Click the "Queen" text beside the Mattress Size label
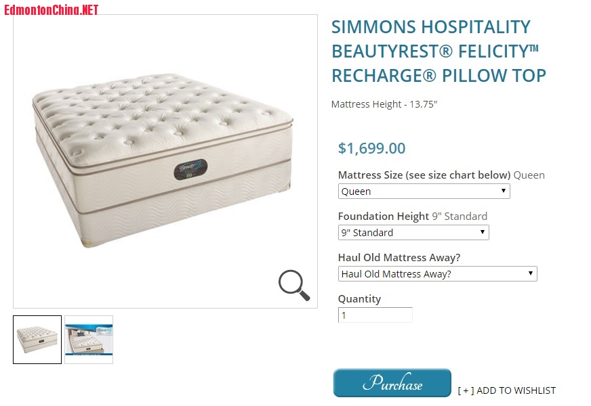 pyautogui.click(x=529, y=175)
